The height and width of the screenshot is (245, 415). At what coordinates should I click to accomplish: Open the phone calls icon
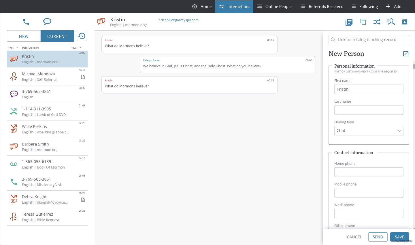click(26, 22)
